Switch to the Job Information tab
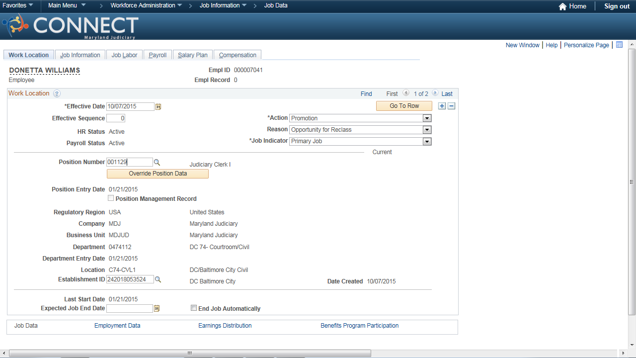Image resolution: width=636 pixels, height=358 pixels. click(80, 55)
